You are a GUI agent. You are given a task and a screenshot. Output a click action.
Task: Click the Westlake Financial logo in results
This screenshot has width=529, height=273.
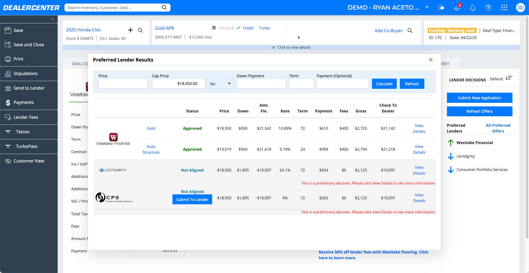113,139
